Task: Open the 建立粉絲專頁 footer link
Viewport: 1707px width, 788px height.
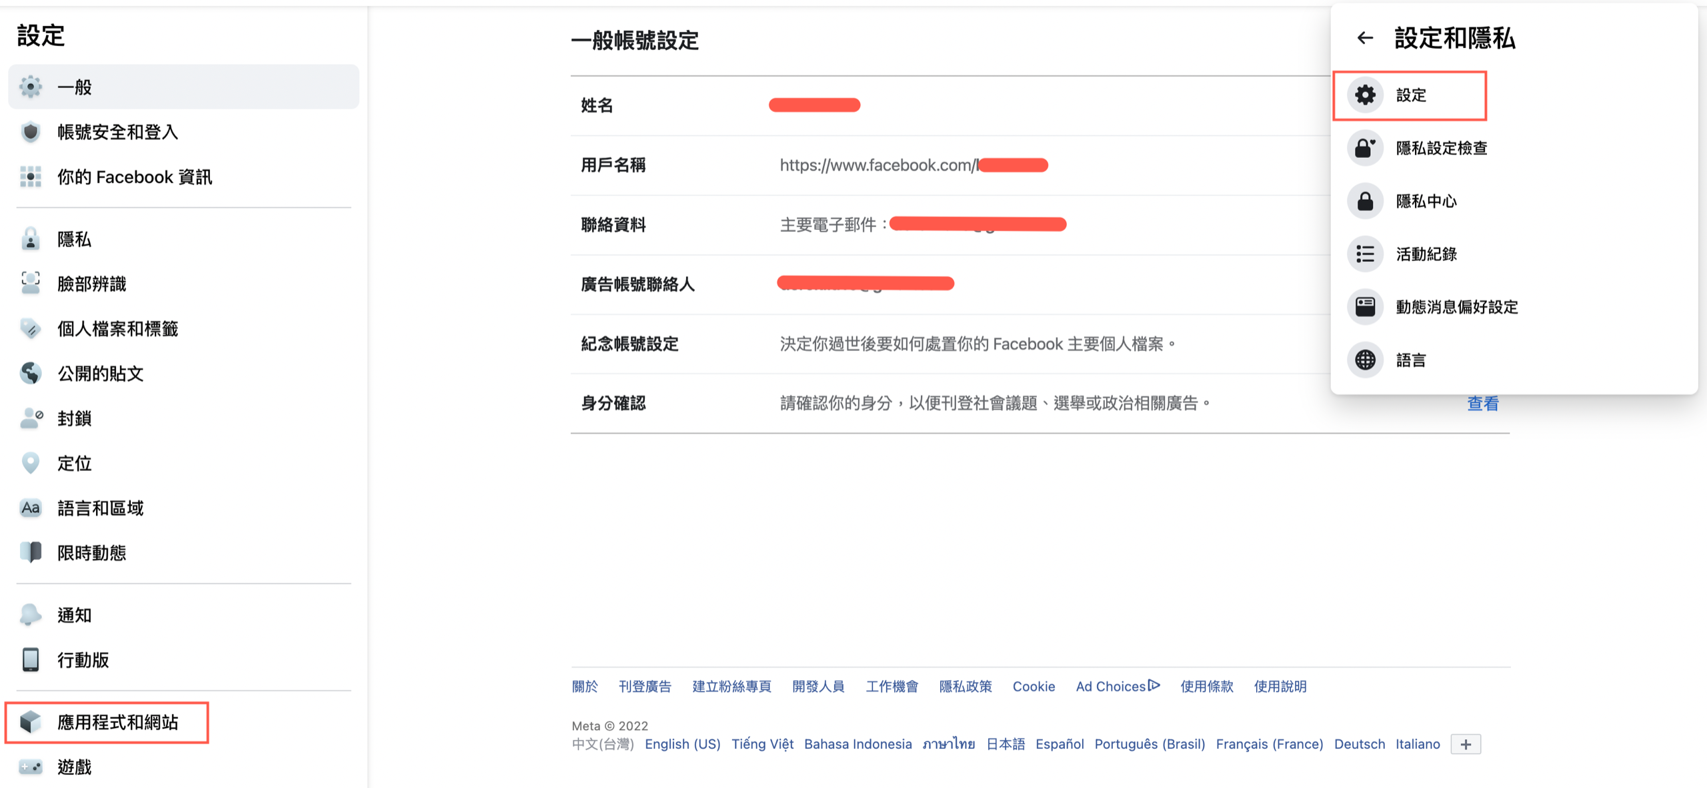Action: (x=731, y=686)
